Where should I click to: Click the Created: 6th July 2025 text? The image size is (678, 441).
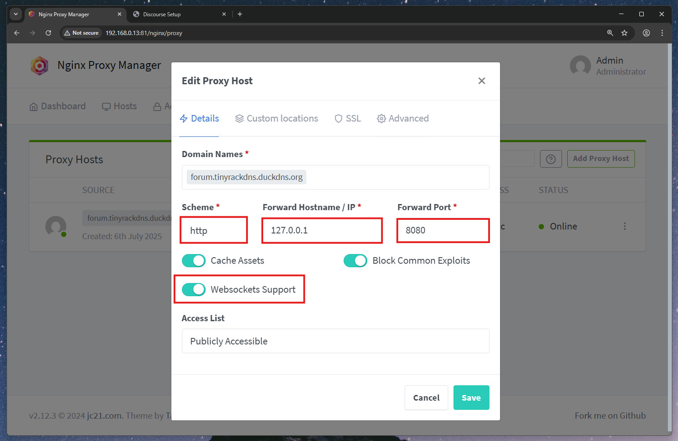[122, 237]
